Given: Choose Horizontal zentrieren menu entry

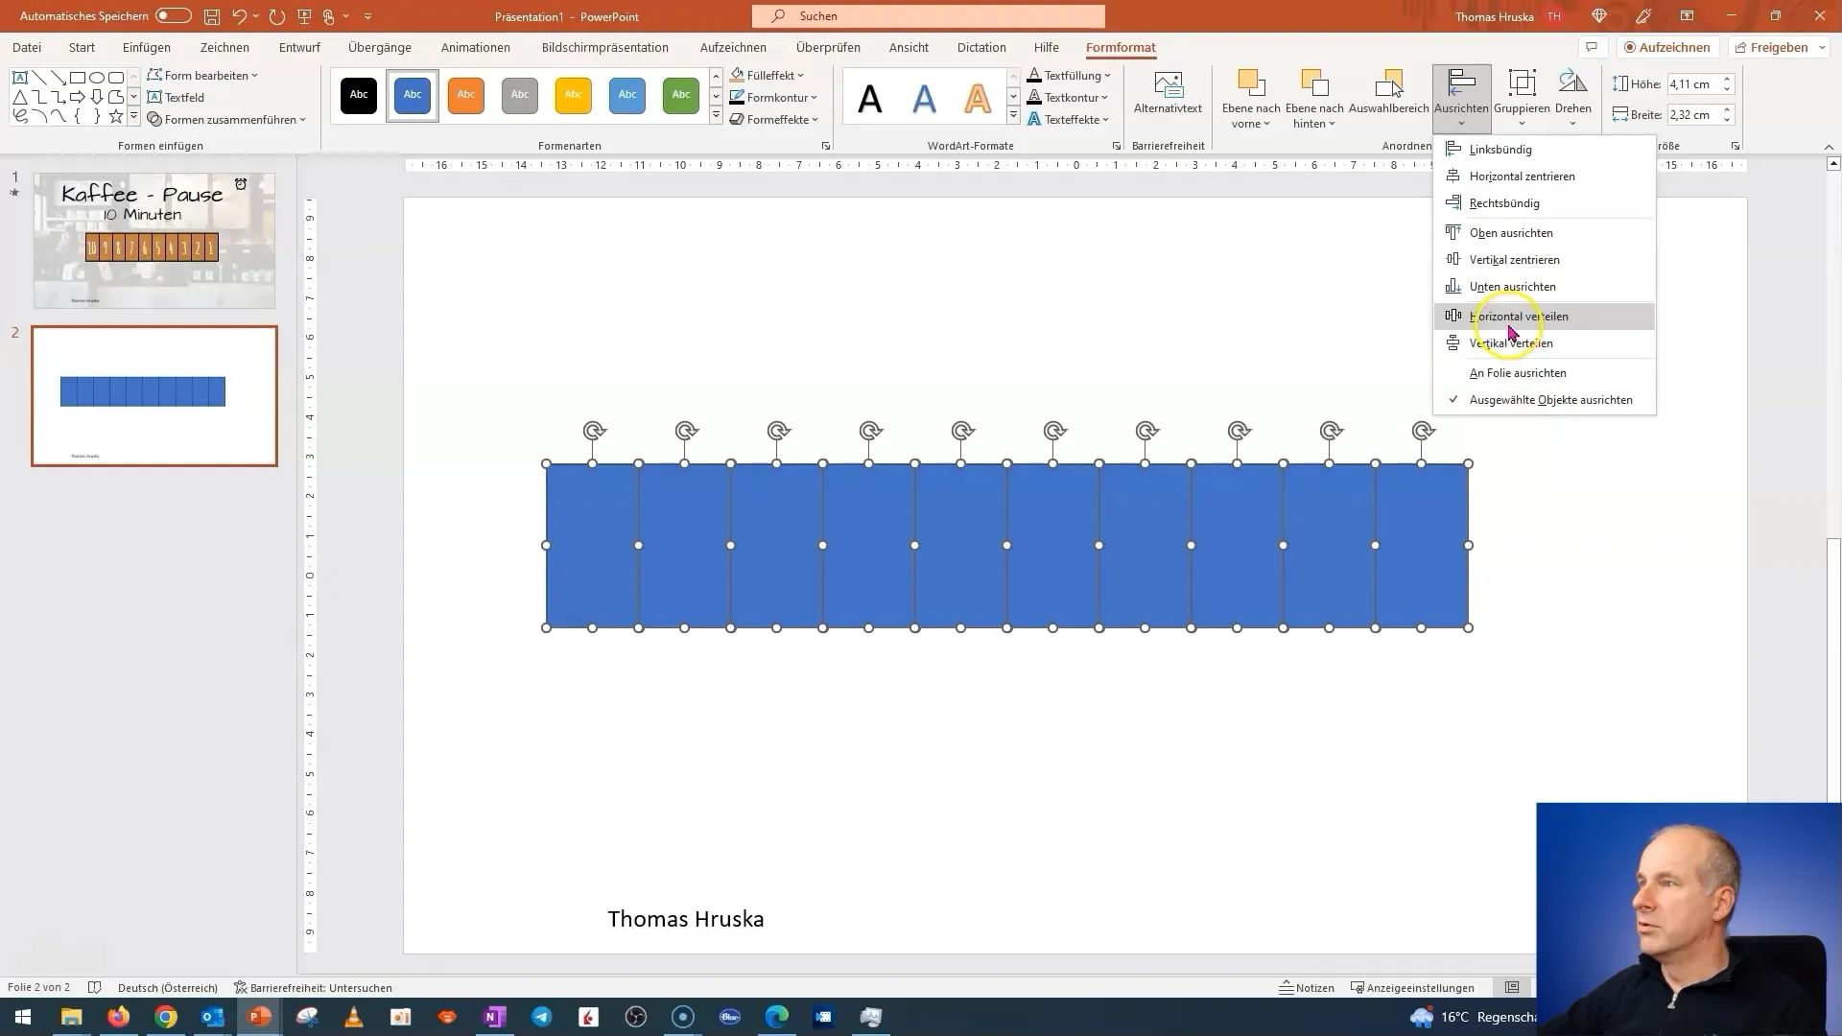Looking at the screenshot, I should coord(1545,176).
